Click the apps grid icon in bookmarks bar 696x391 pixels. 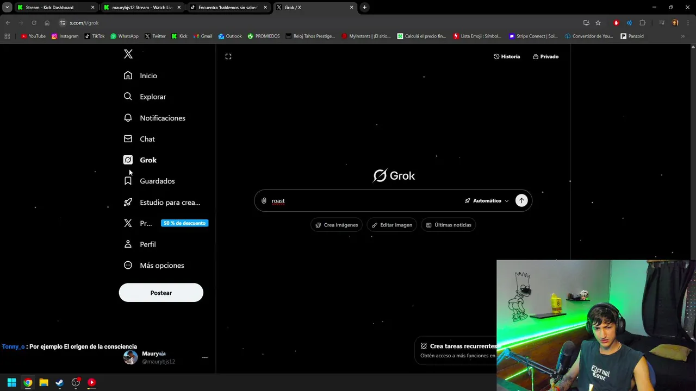tap(7, 36)
